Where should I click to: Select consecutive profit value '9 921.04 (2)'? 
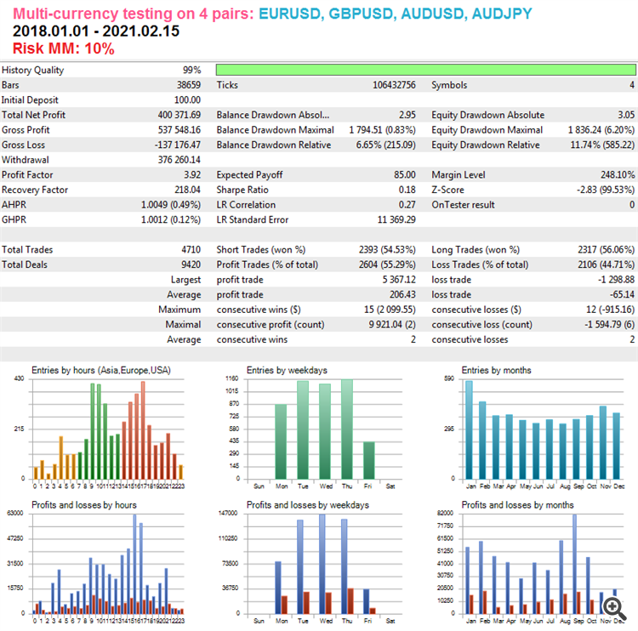(392, 325)
